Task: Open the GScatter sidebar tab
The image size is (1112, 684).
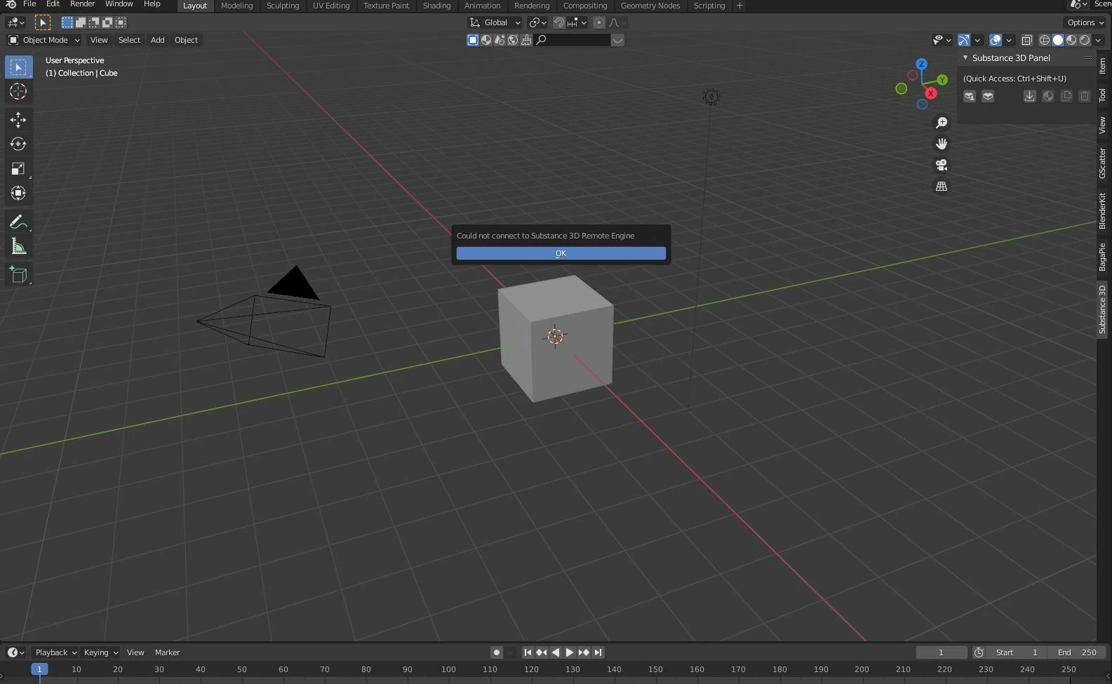Action: [x=1103, y=163]
